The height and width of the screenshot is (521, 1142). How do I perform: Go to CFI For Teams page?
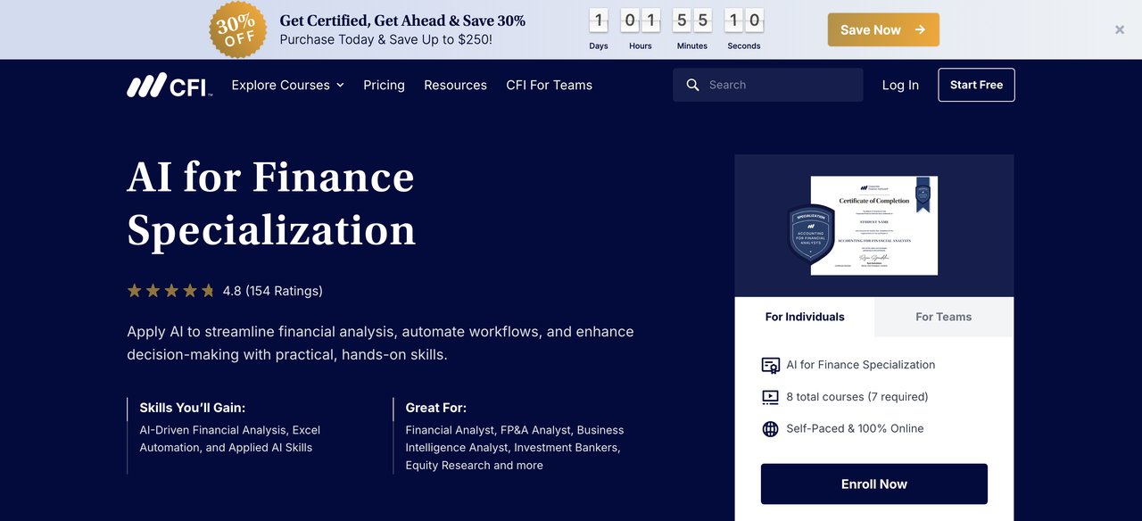click(549, 85)
